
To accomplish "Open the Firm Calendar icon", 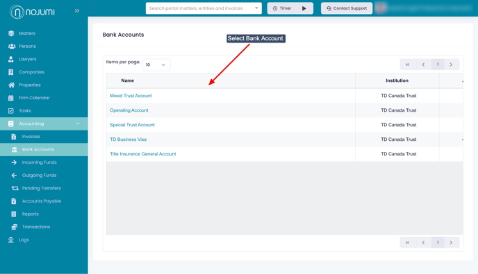I will [11, 98].
